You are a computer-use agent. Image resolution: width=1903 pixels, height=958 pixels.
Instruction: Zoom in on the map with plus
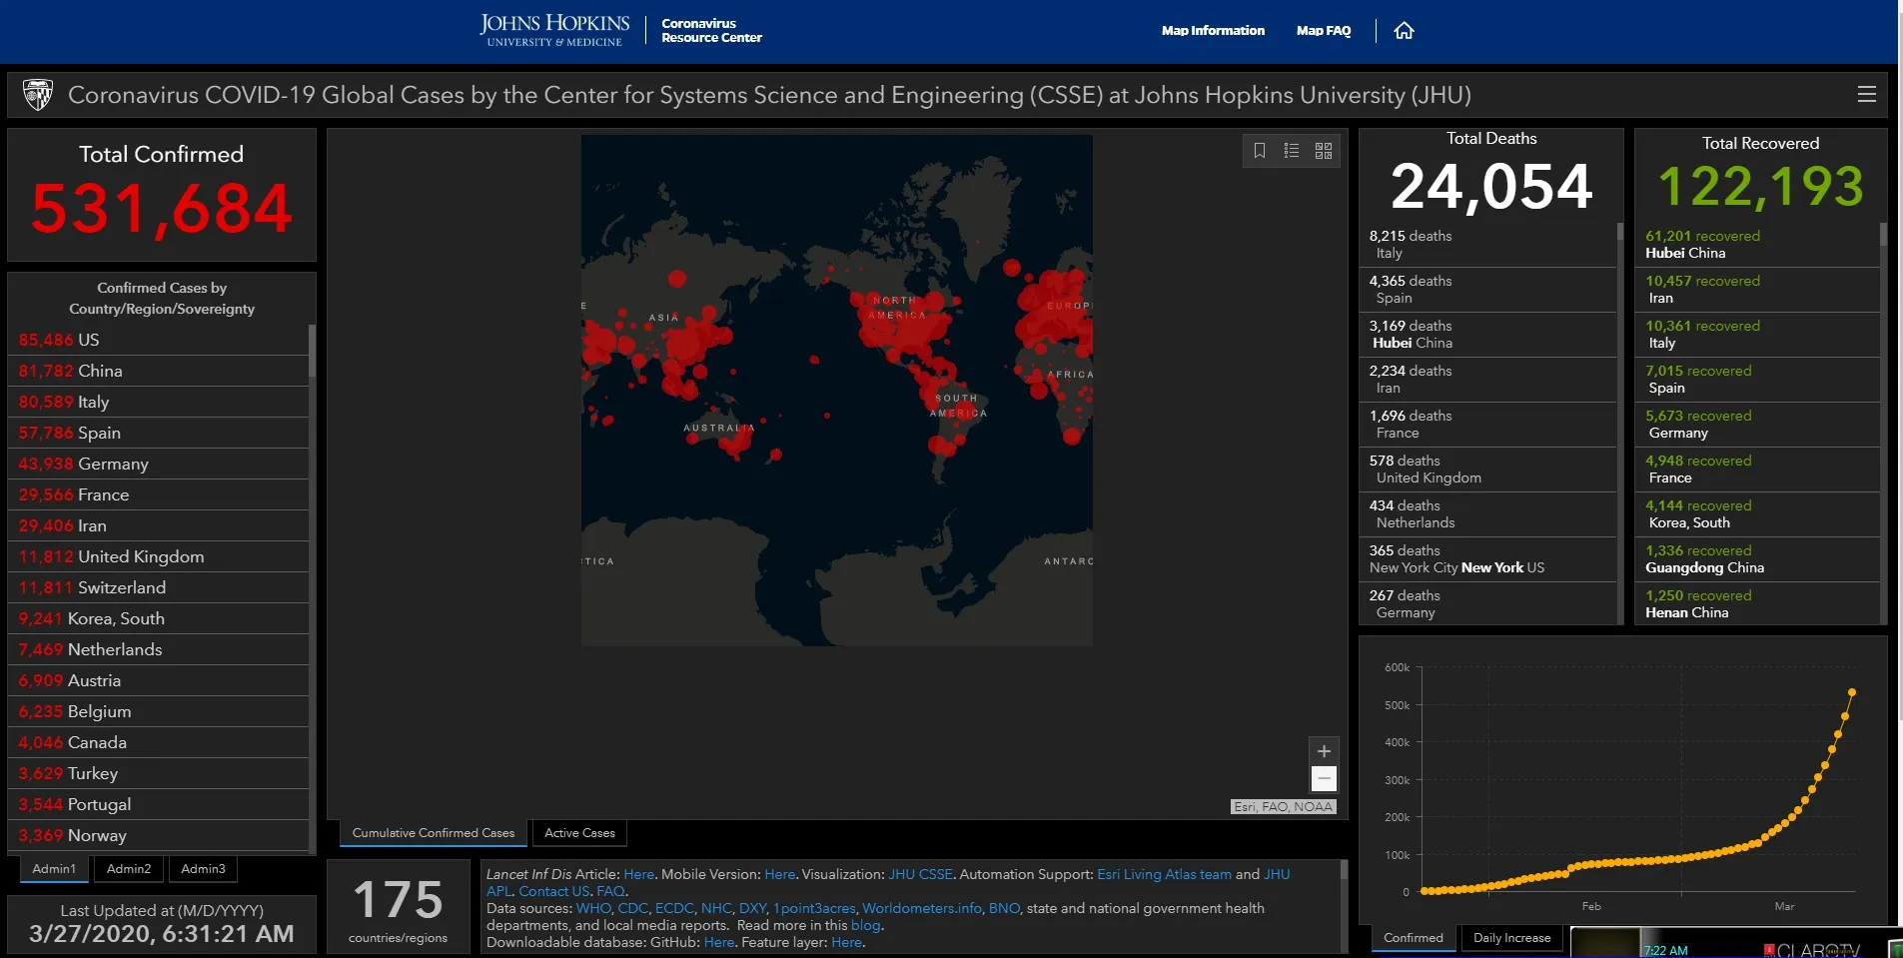[1324, 751]
